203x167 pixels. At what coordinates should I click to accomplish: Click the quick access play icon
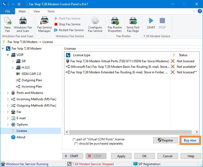[13, 4]
